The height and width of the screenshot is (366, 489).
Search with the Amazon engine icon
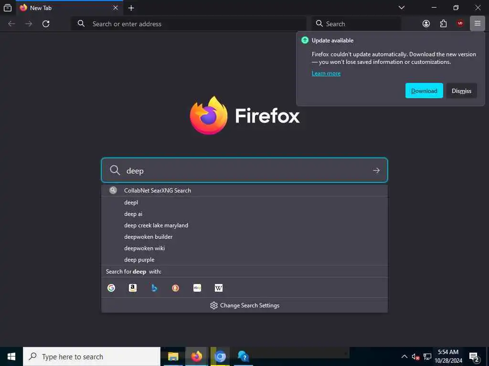pyautogui.click(x=133, y=288)
